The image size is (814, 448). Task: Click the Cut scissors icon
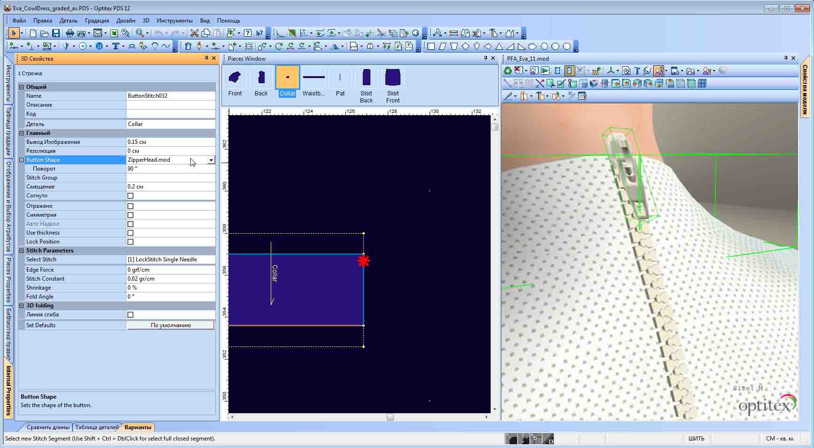click(194, 33)
